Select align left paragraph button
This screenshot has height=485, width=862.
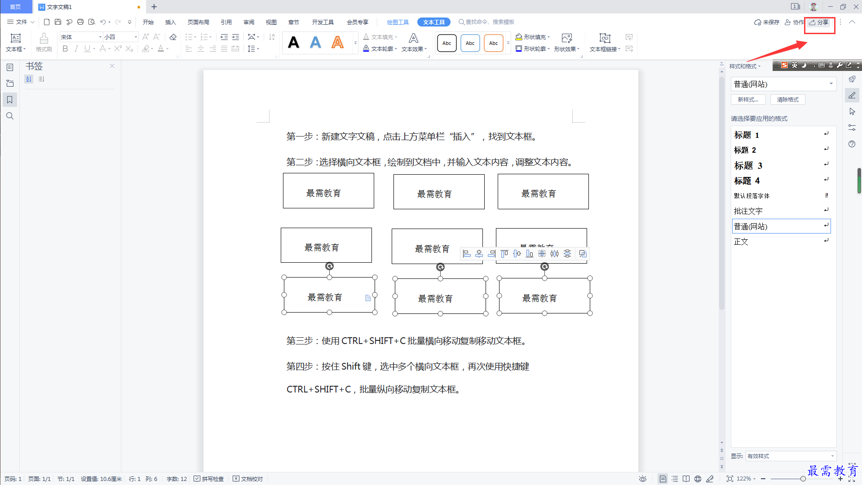pyautogui.click(x=189, y=48)
